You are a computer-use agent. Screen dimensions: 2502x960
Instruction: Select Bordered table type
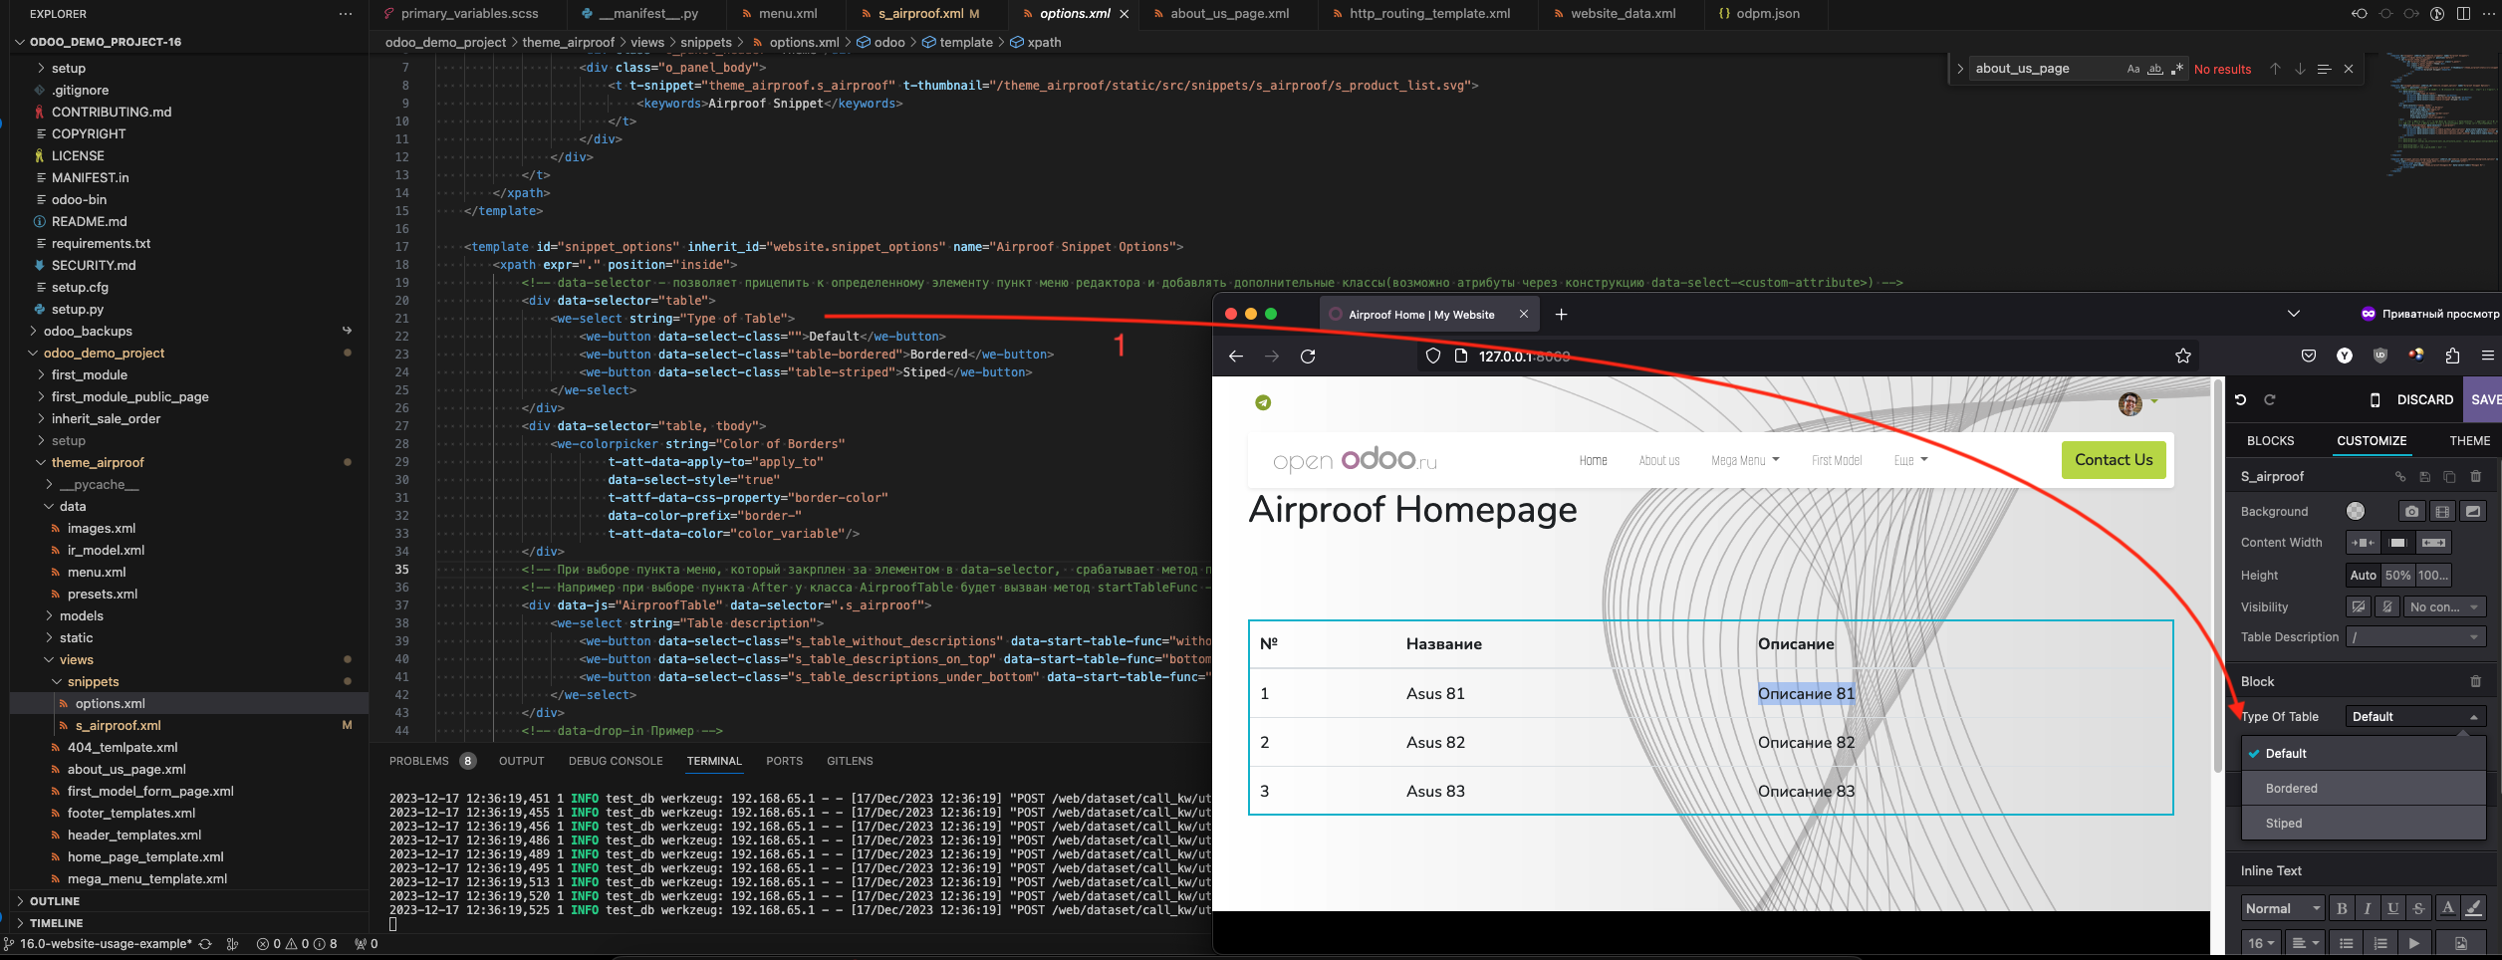pos(2364,788)
